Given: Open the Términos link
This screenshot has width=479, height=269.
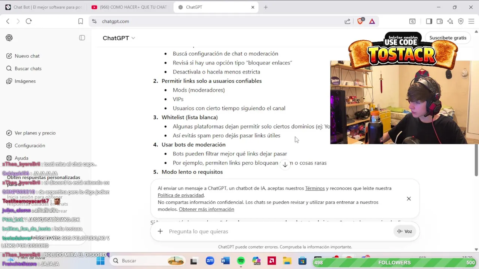Looking at the screenshot, I should point(315,188).
